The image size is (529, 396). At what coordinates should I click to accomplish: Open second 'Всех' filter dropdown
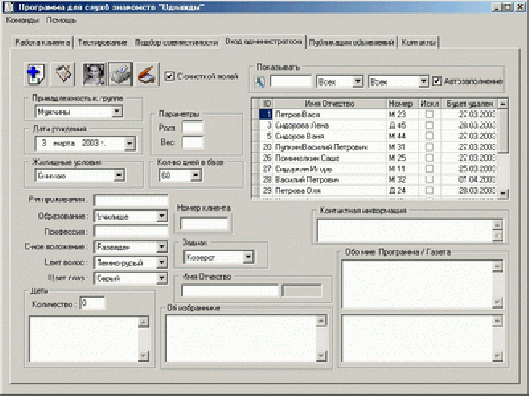pos(423,82)
